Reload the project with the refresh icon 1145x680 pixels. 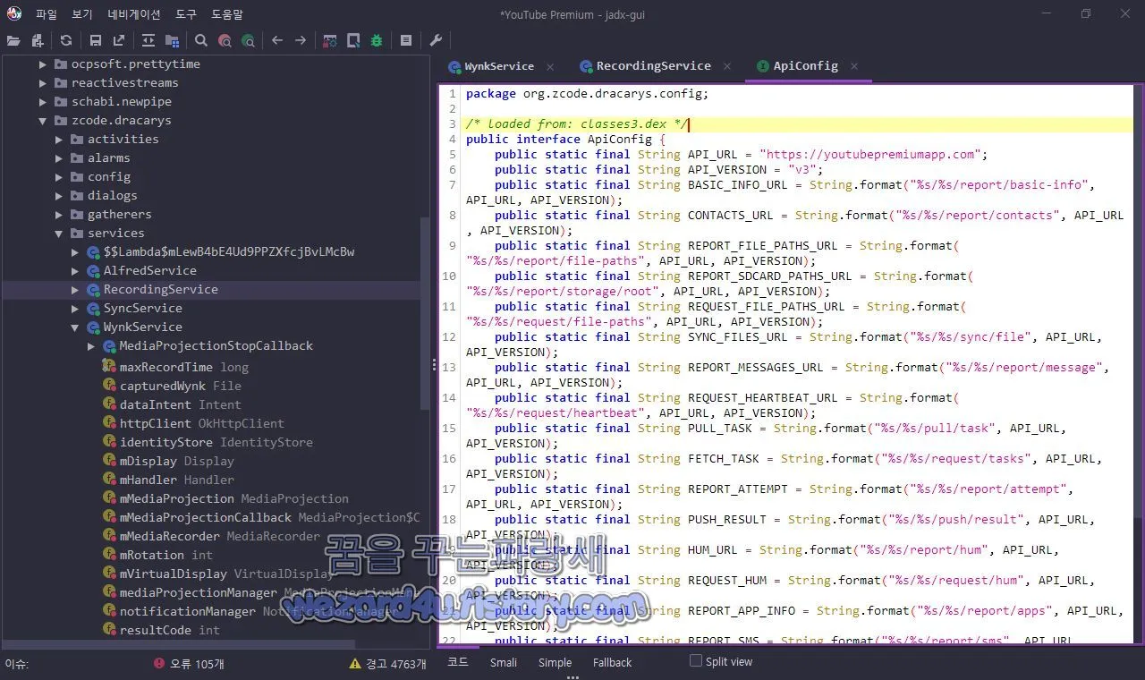66,40
